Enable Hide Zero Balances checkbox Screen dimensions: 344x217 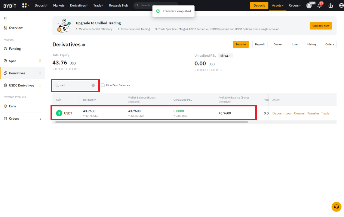(x=103, y=85)
